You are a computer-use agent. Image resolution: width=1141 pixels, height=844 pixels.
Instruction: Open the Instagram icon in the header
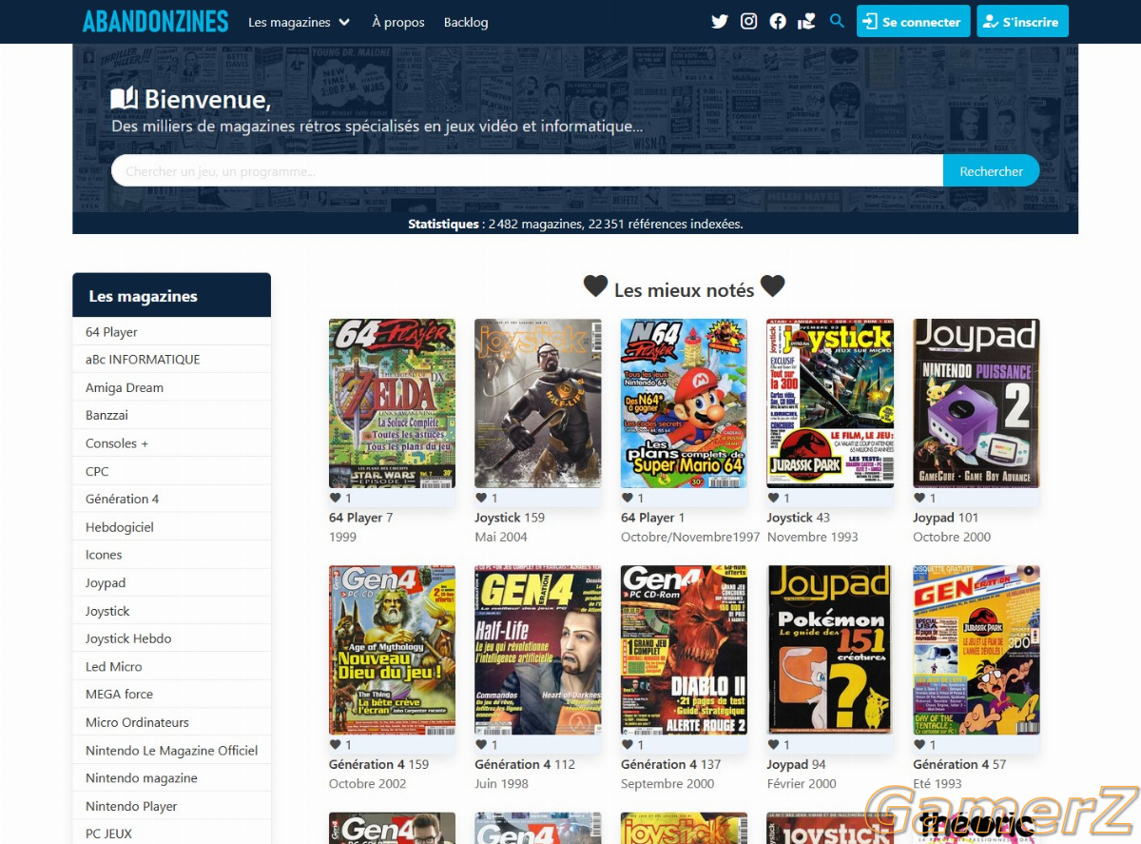(x=749, y=21)
